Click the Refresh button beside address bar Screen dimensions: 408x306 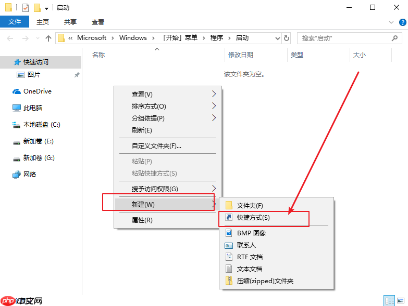pyautogui.click(x=287, y=38)
